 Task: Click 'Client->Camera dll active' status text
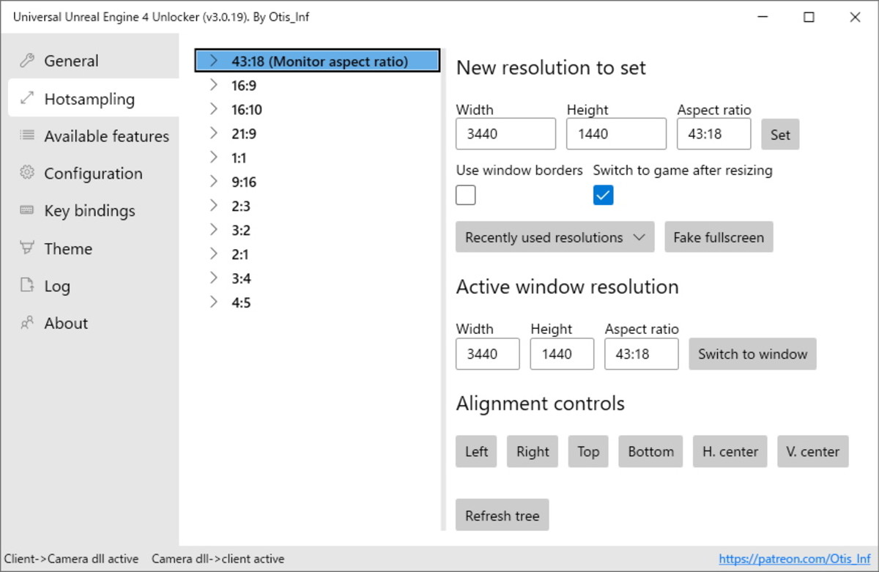pos(72,559)
